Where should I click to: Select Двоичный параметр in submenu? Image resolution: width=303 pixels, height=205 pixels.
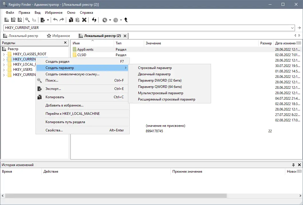[x=170, y=74]
